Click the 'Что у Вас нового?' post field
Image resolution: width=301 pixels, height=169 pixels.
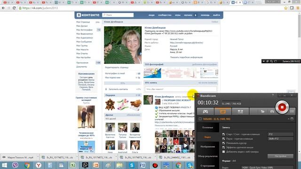pyautogui.click(x=181, y=89)
